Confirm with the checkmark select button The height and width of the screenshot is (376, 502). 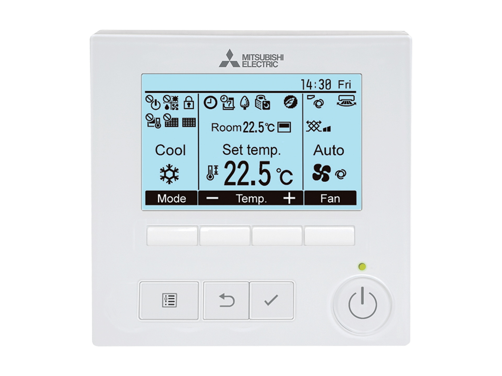272,300
